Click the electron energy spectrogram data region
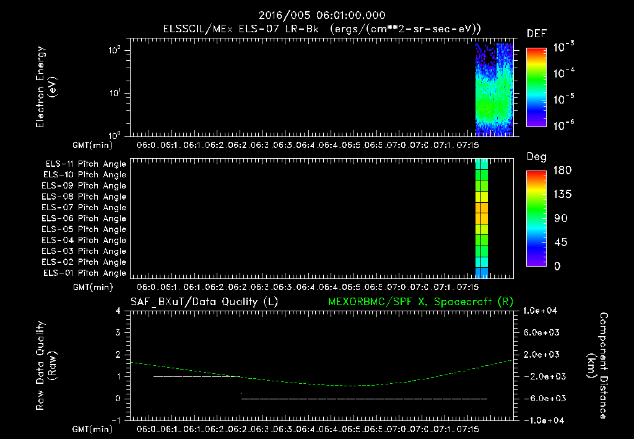 [x=494, y=89]
